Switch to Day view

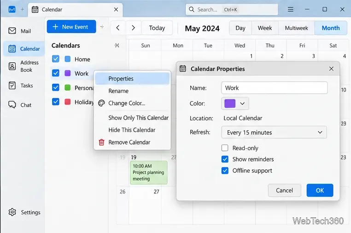(240, 28)
